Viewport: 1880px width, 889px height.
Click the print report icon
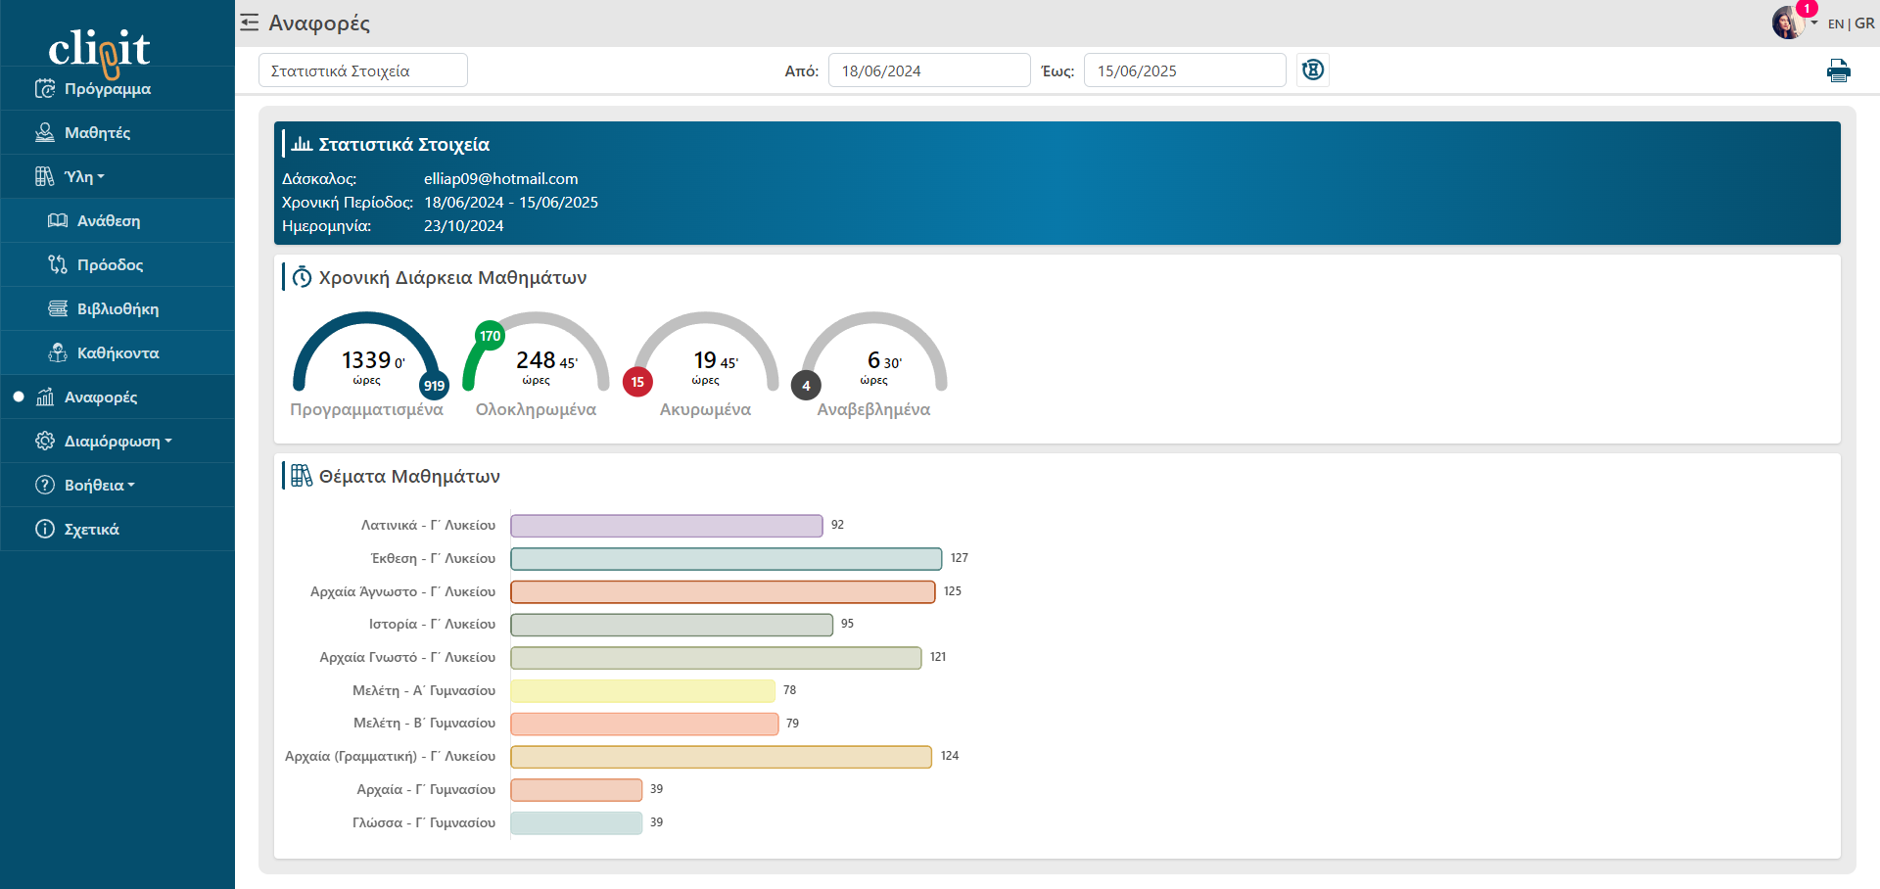pyautogui.click(x=1838, y=70)
